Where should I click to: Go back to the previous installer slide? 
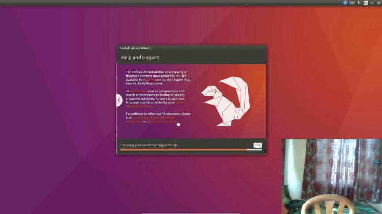coord(119,100)
